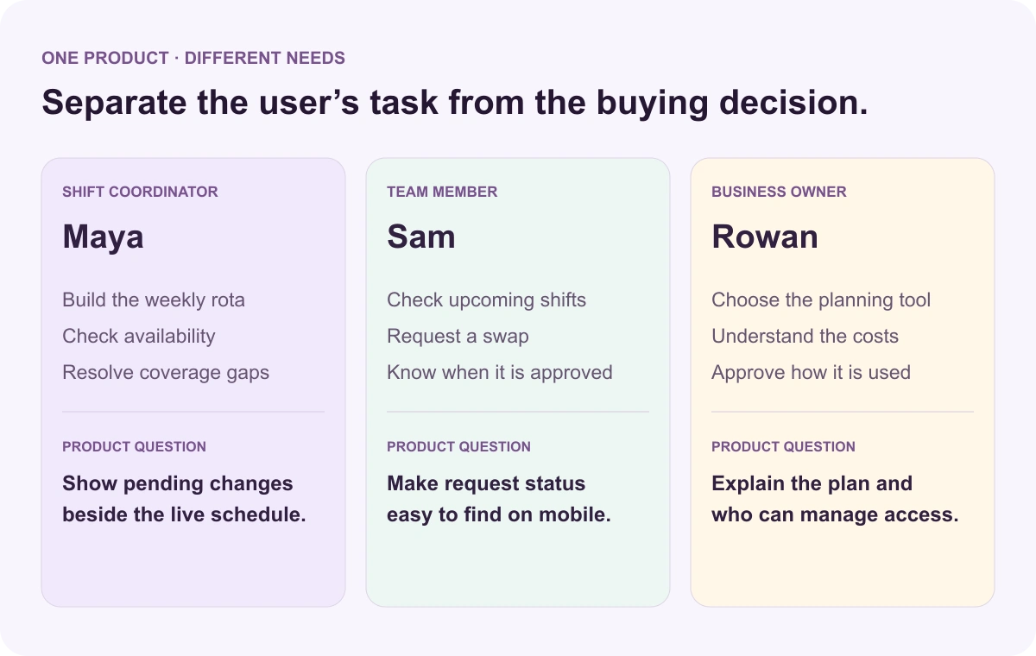The width and height of the screenshot is (1036, 656).
Task: Click 'Resolve coverage gaps' line
Action: click(166, 373)
